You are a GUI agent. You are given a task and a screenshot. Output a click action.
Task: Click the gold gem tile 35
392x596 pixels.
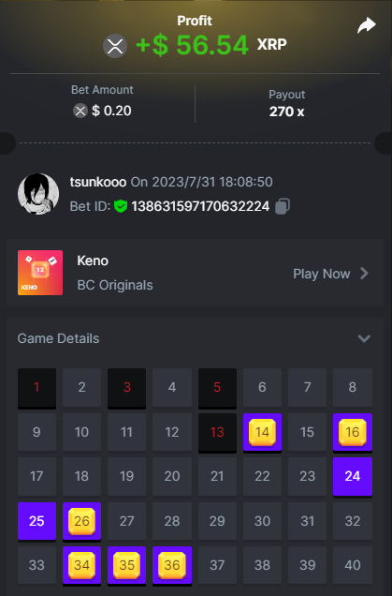coord(126,565)
